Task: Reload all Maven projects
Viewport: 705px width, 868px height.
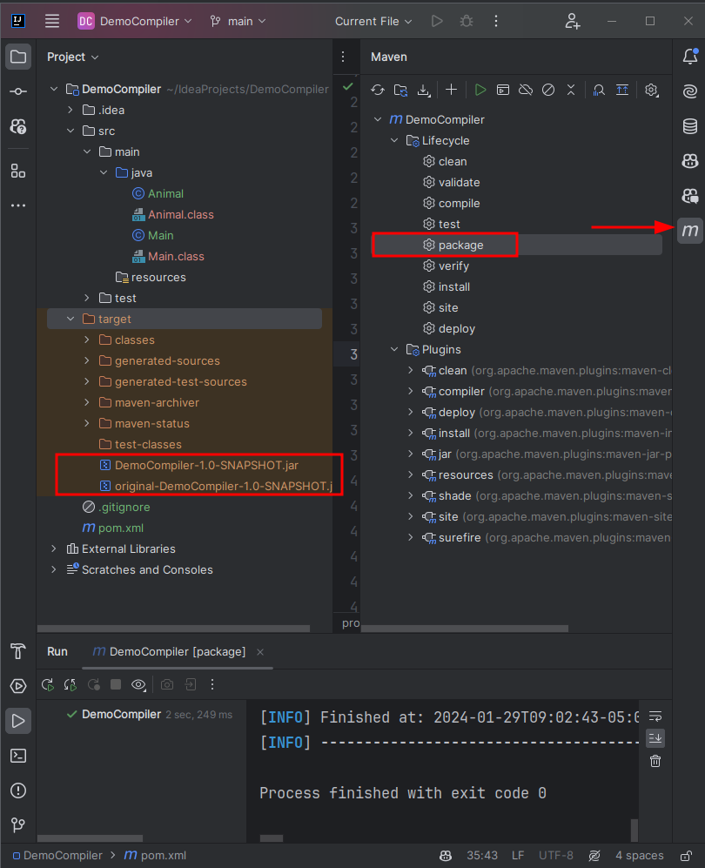Action: tap(378, 90)
